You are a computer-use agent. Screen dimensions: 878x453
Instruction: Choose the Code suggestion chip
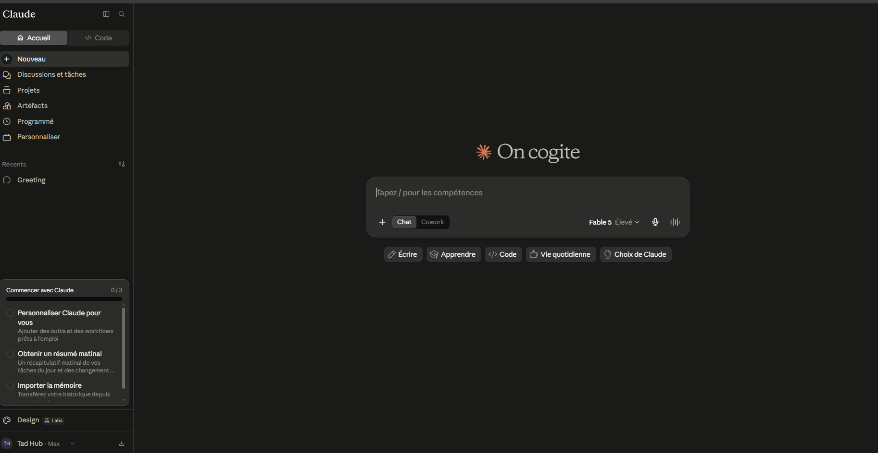pos(503,254)
